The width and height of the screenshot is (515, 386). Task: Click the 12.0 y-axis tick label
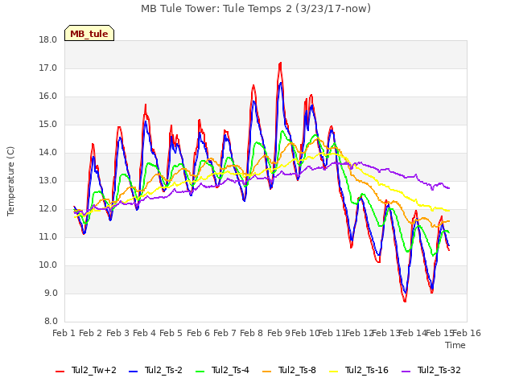click(x=48, y=209)
